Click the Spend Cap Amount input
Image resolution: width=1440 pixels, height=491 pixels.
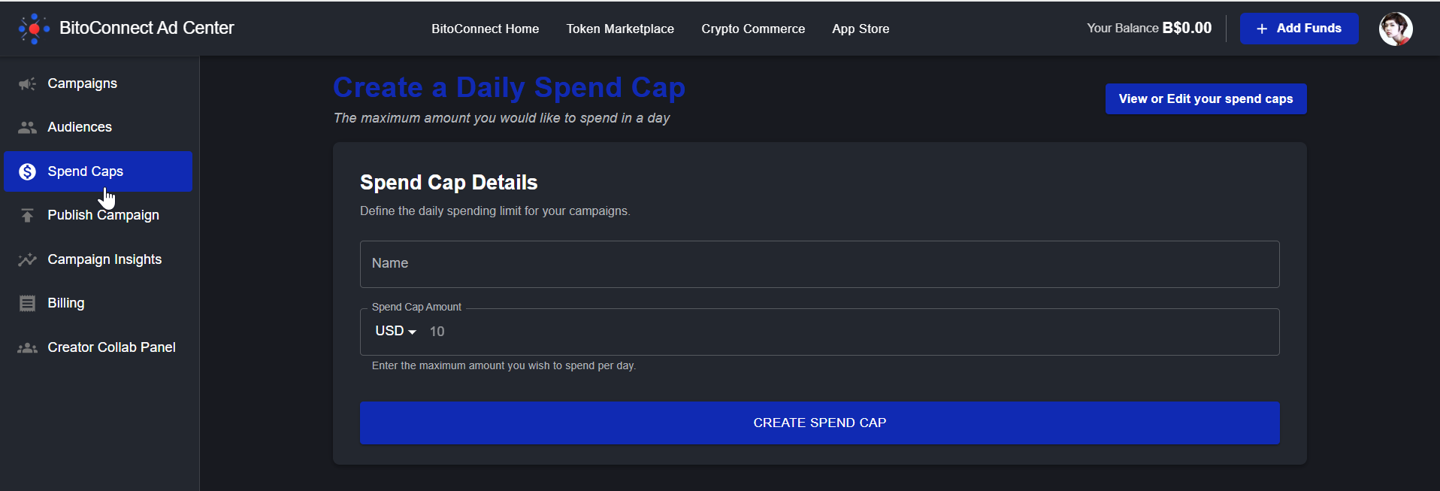click(849, 332)
